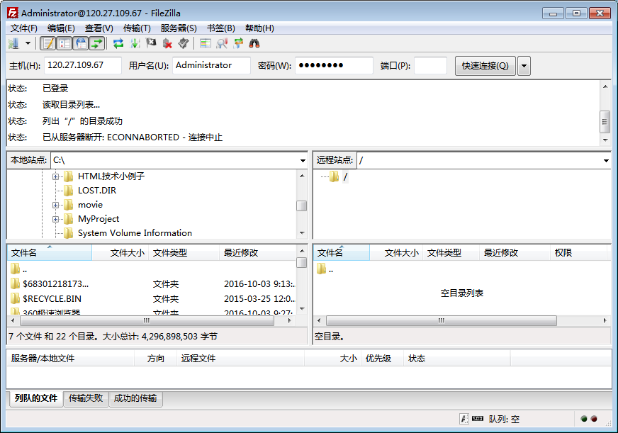Reconnect to last server icon
This screenshot has width=618, height=433.
[184, 43]
